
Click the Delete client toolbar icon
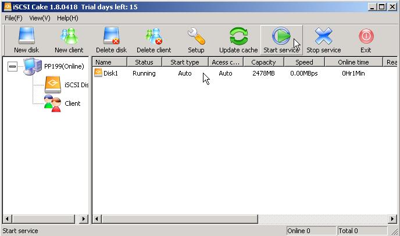tap(154, 36)
